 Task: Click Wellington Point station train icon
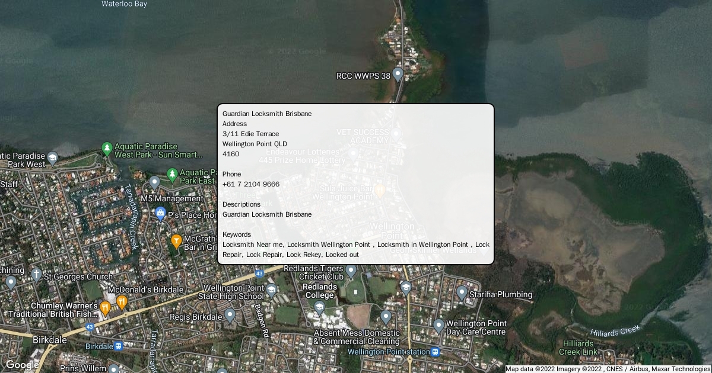pyautogui.click(x=436, y=352)
